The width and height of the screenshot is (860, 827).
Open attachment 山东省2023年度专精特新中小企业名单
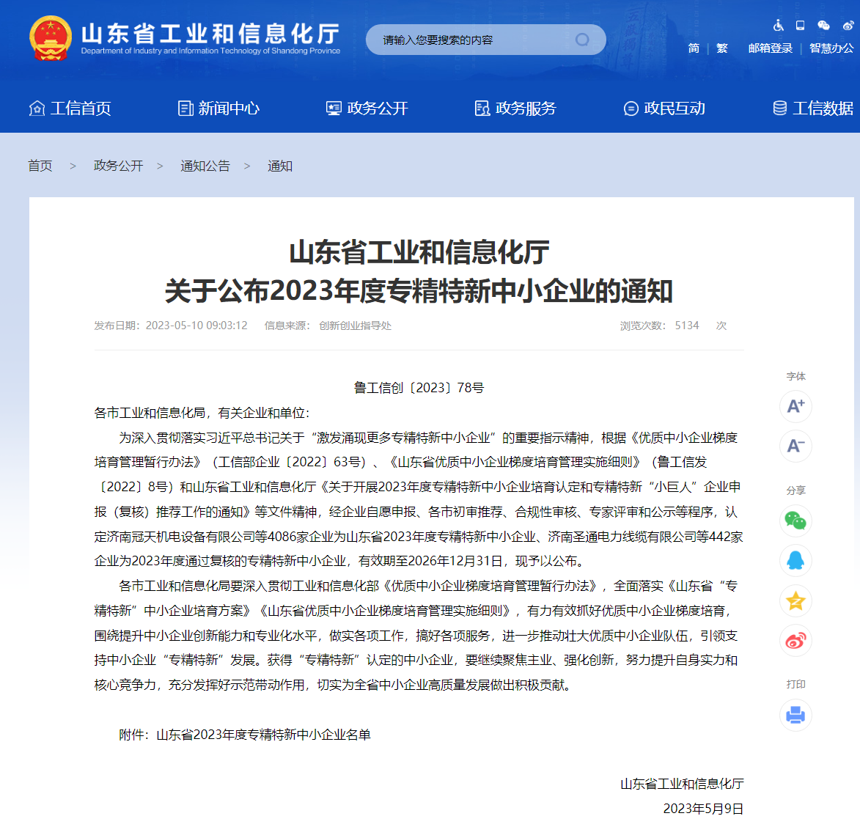[264, 735]
